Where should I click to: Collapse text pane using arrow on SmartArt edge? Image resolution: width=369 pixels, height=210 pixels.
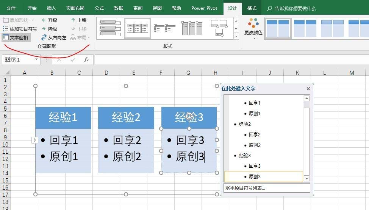[34, 140]
